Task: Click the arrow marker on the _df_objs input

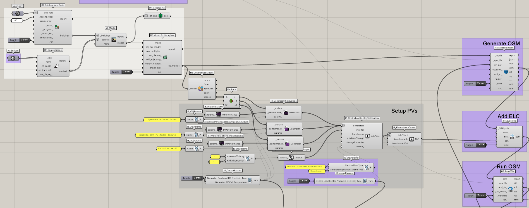Action: tap(146, 16)
